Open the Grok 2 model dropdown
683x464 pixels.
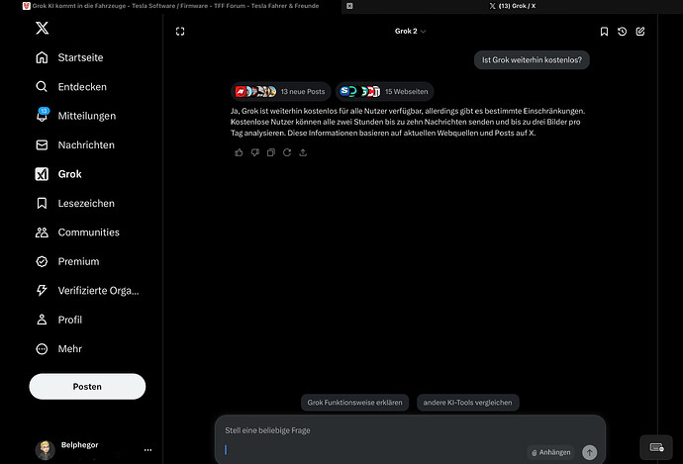click(410, 32)
